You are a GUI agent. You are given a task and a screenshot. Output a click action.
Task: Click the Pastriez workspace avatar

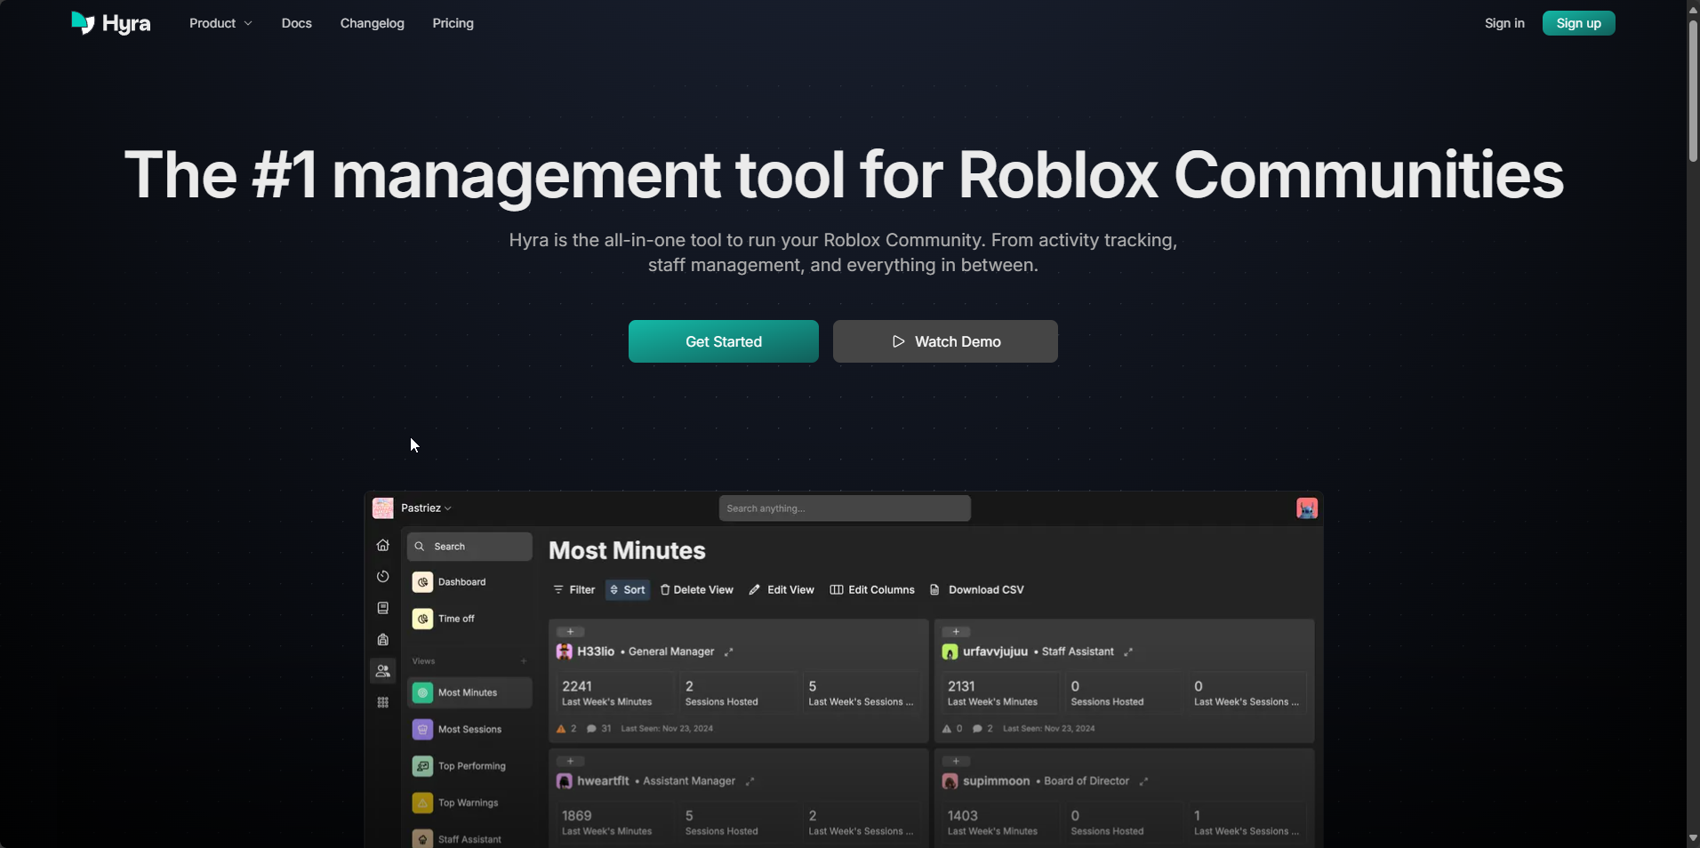pyautogui.click(x=383, y=508)
